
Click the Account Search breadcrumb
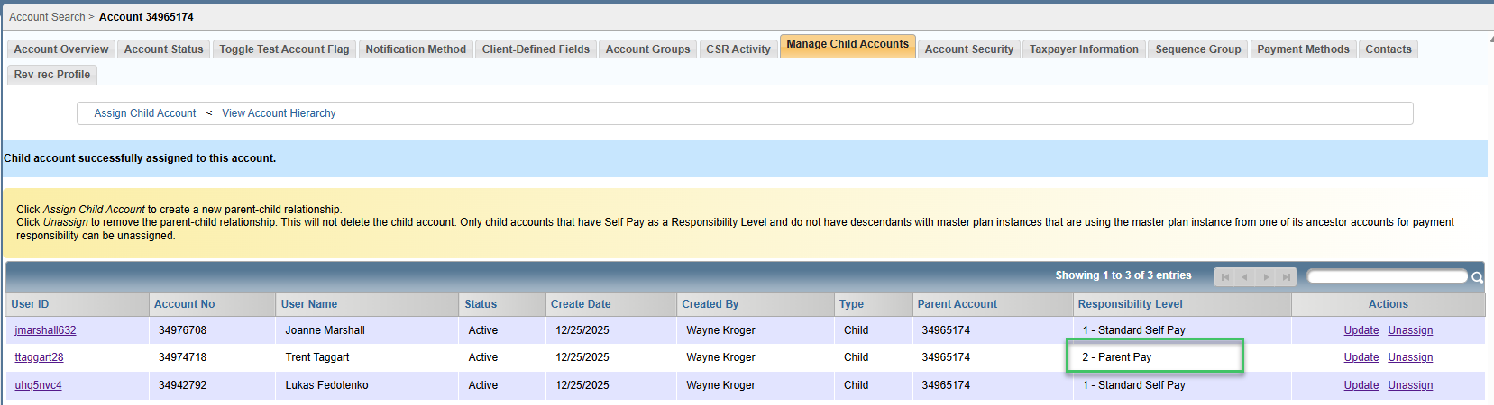pyautogui.click(x=47, y=17)
